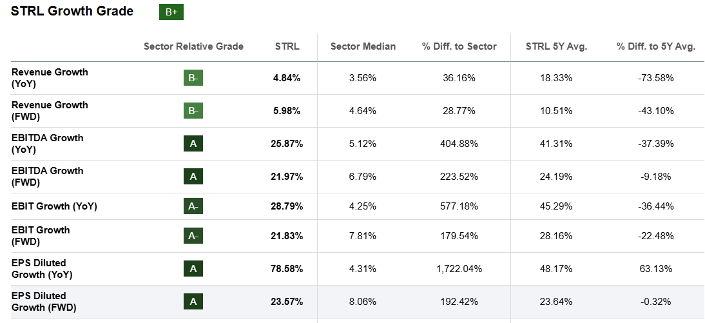Click EBIT Growth (YoY) A- grade badge
This screenshot has width=705, height=323.
193,206
